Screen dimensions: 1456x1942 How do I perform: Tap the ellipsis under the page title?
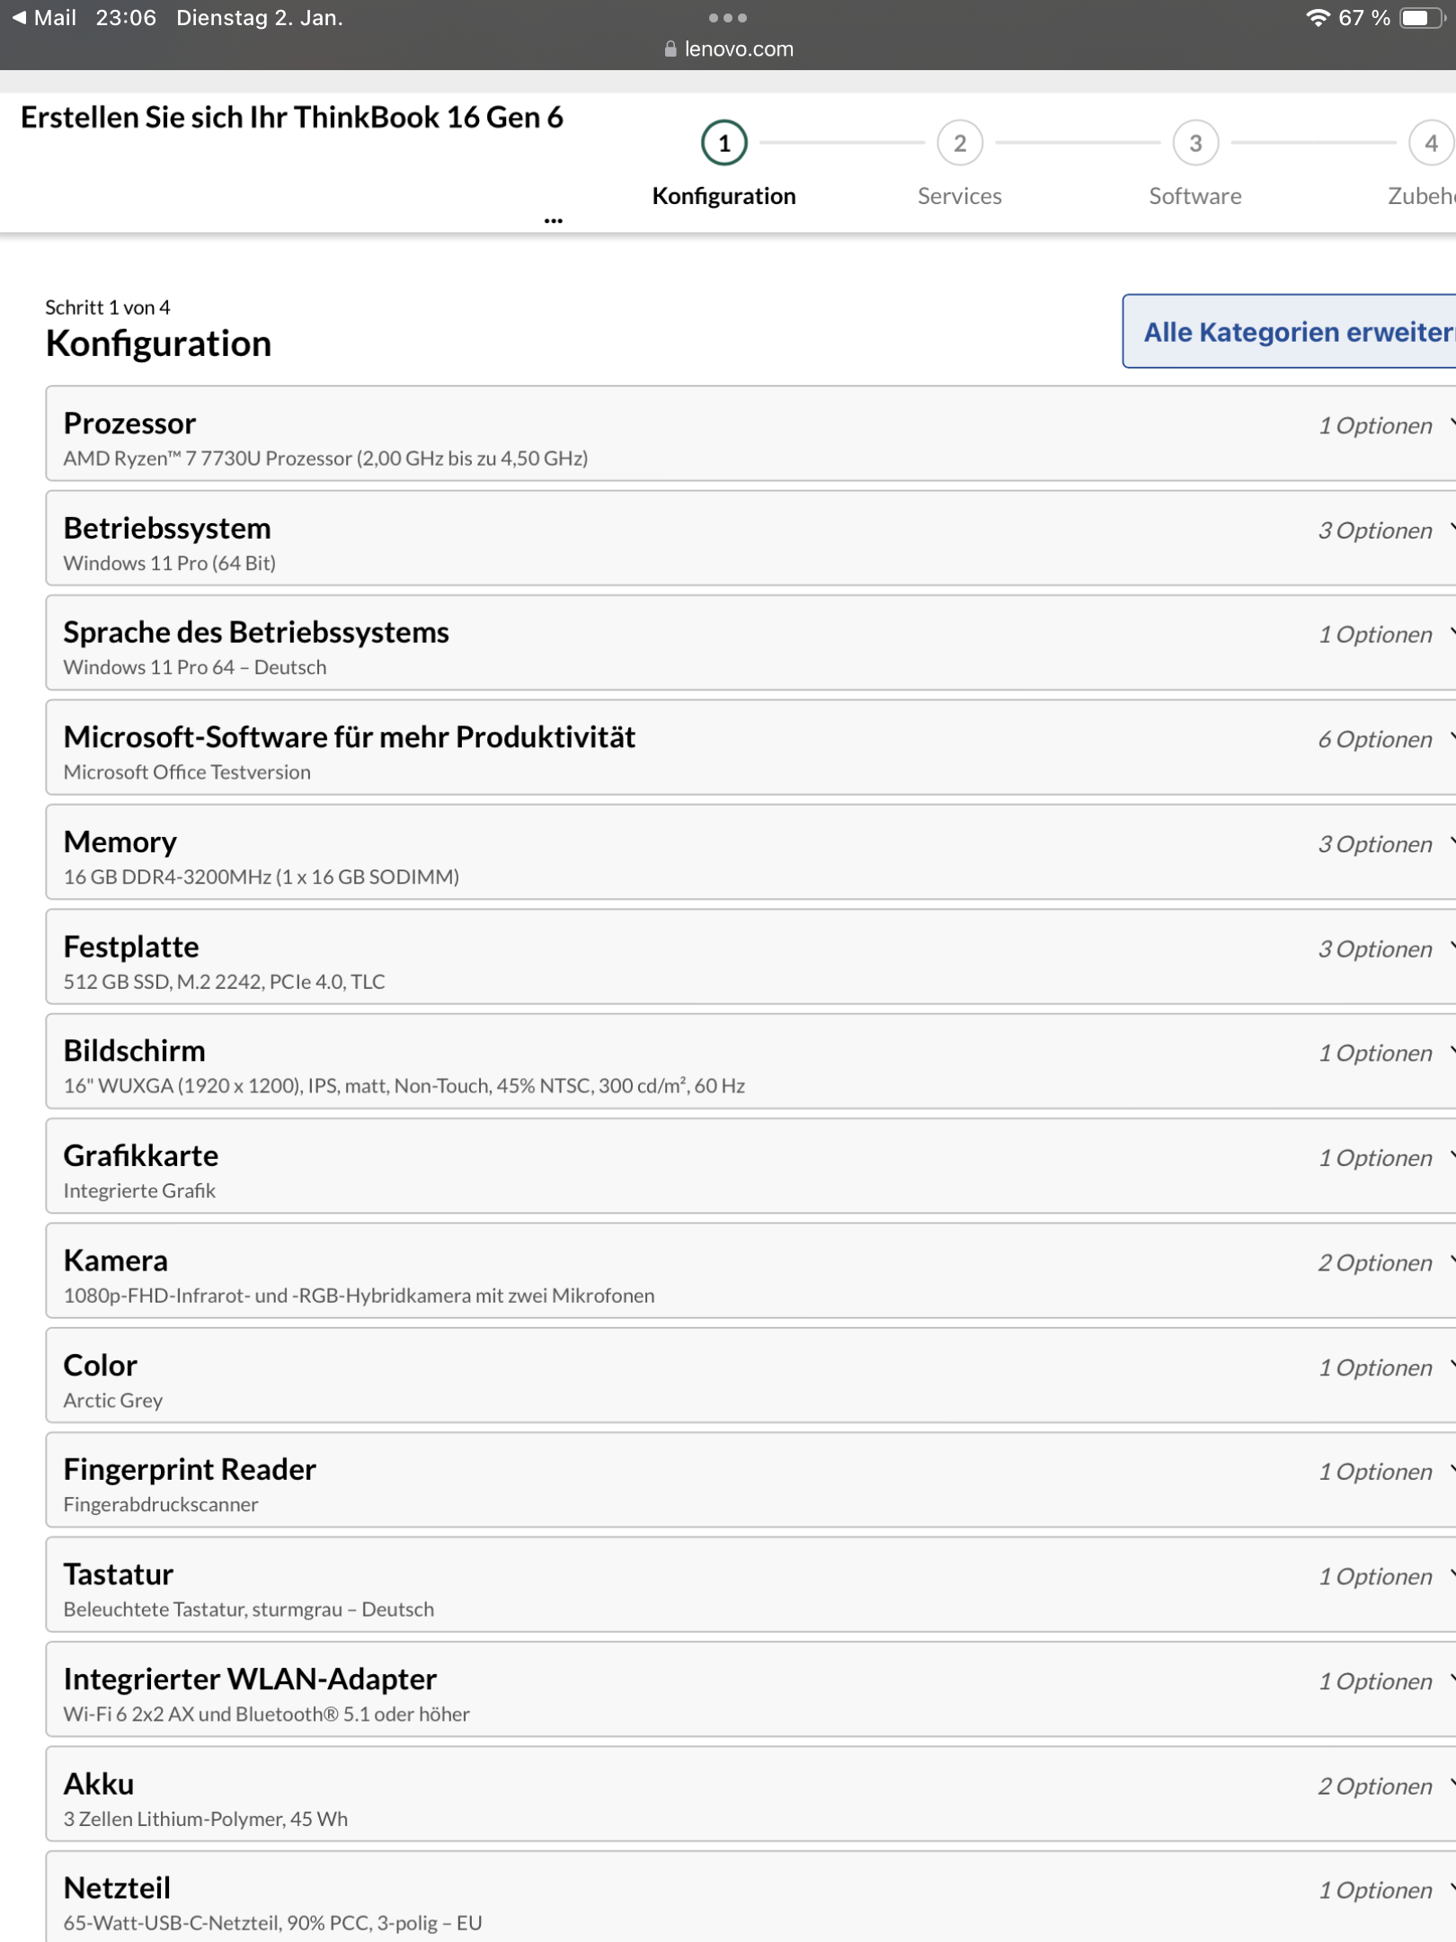(x=553, y=219)
